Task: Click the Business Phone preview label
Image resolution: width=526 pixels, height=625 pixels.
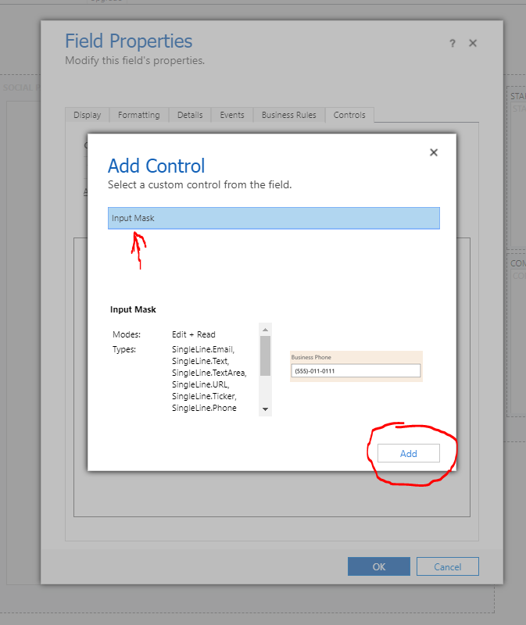Action: 311,357
